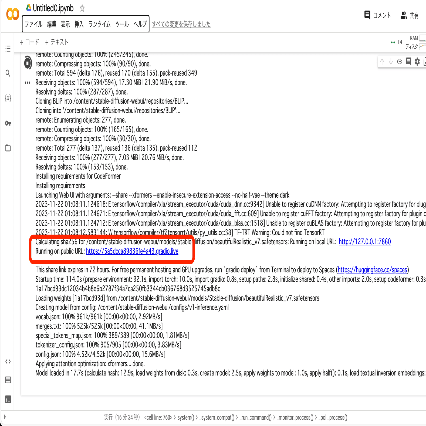
Task: Open the terminal panel
Action: [x=8, y=399]
